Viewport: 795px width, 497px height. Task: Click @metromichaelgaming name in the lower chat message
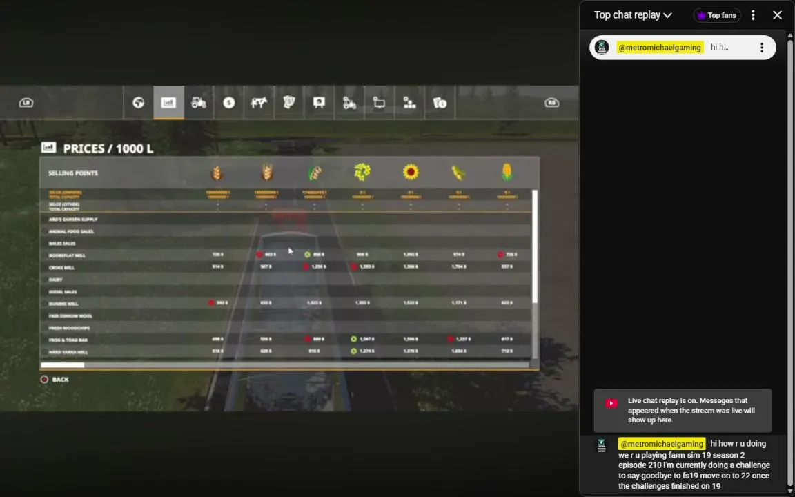662,444
